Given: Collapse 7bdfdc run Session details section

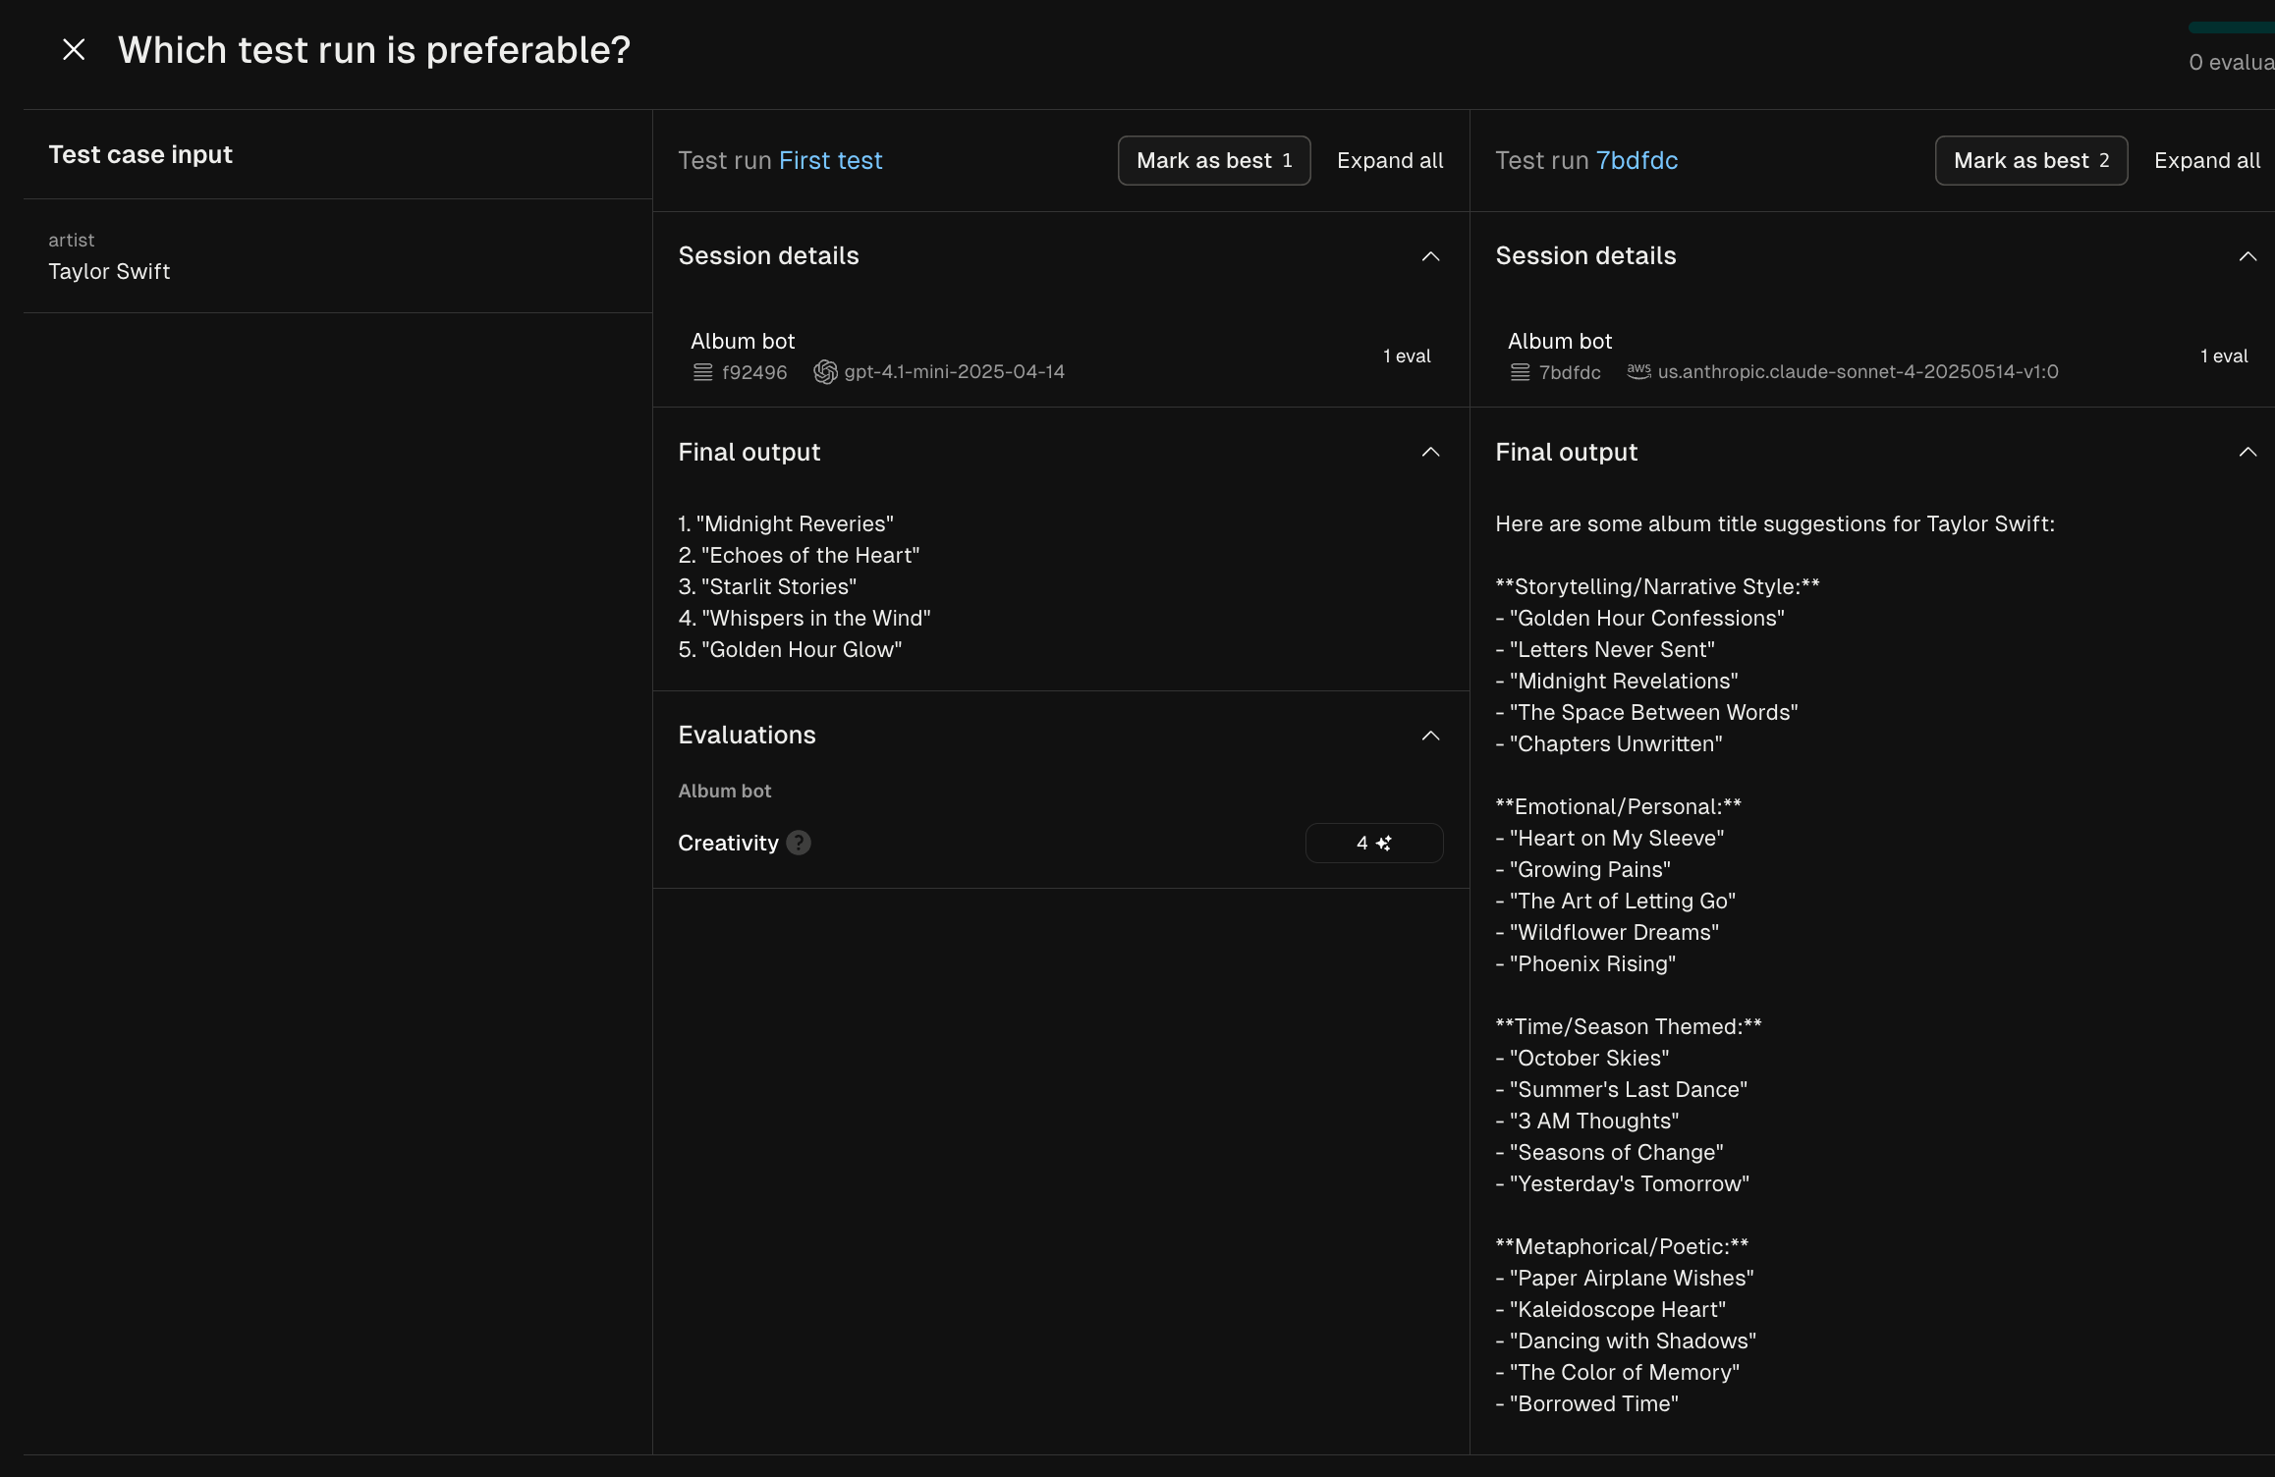Looking at the screenshot, I should click(2247, 256).
